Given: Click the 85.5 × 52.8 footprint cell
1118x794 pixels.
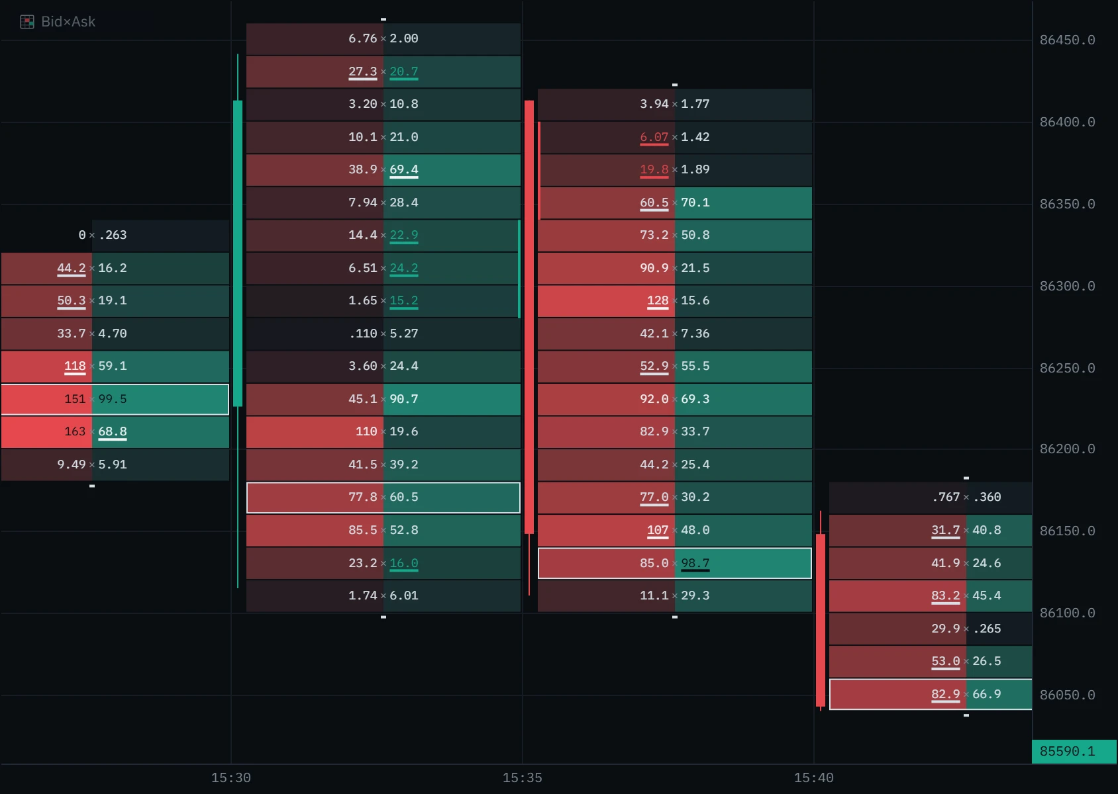Looking at the screenshot, I should (383, 531).
